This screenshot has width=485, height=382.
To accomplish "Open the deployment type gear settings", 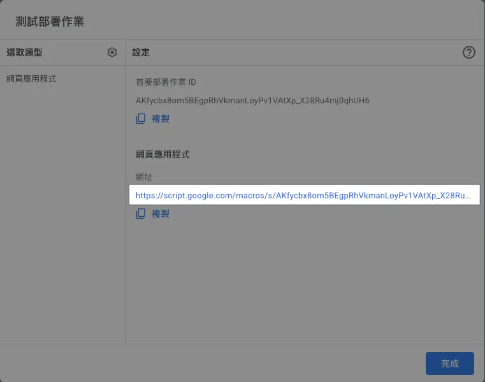I will pos(112,52).
